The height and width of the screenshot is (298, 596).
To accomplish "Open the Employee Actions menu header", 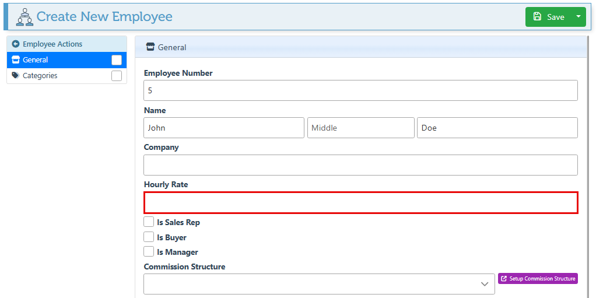I will coord(52,44).
